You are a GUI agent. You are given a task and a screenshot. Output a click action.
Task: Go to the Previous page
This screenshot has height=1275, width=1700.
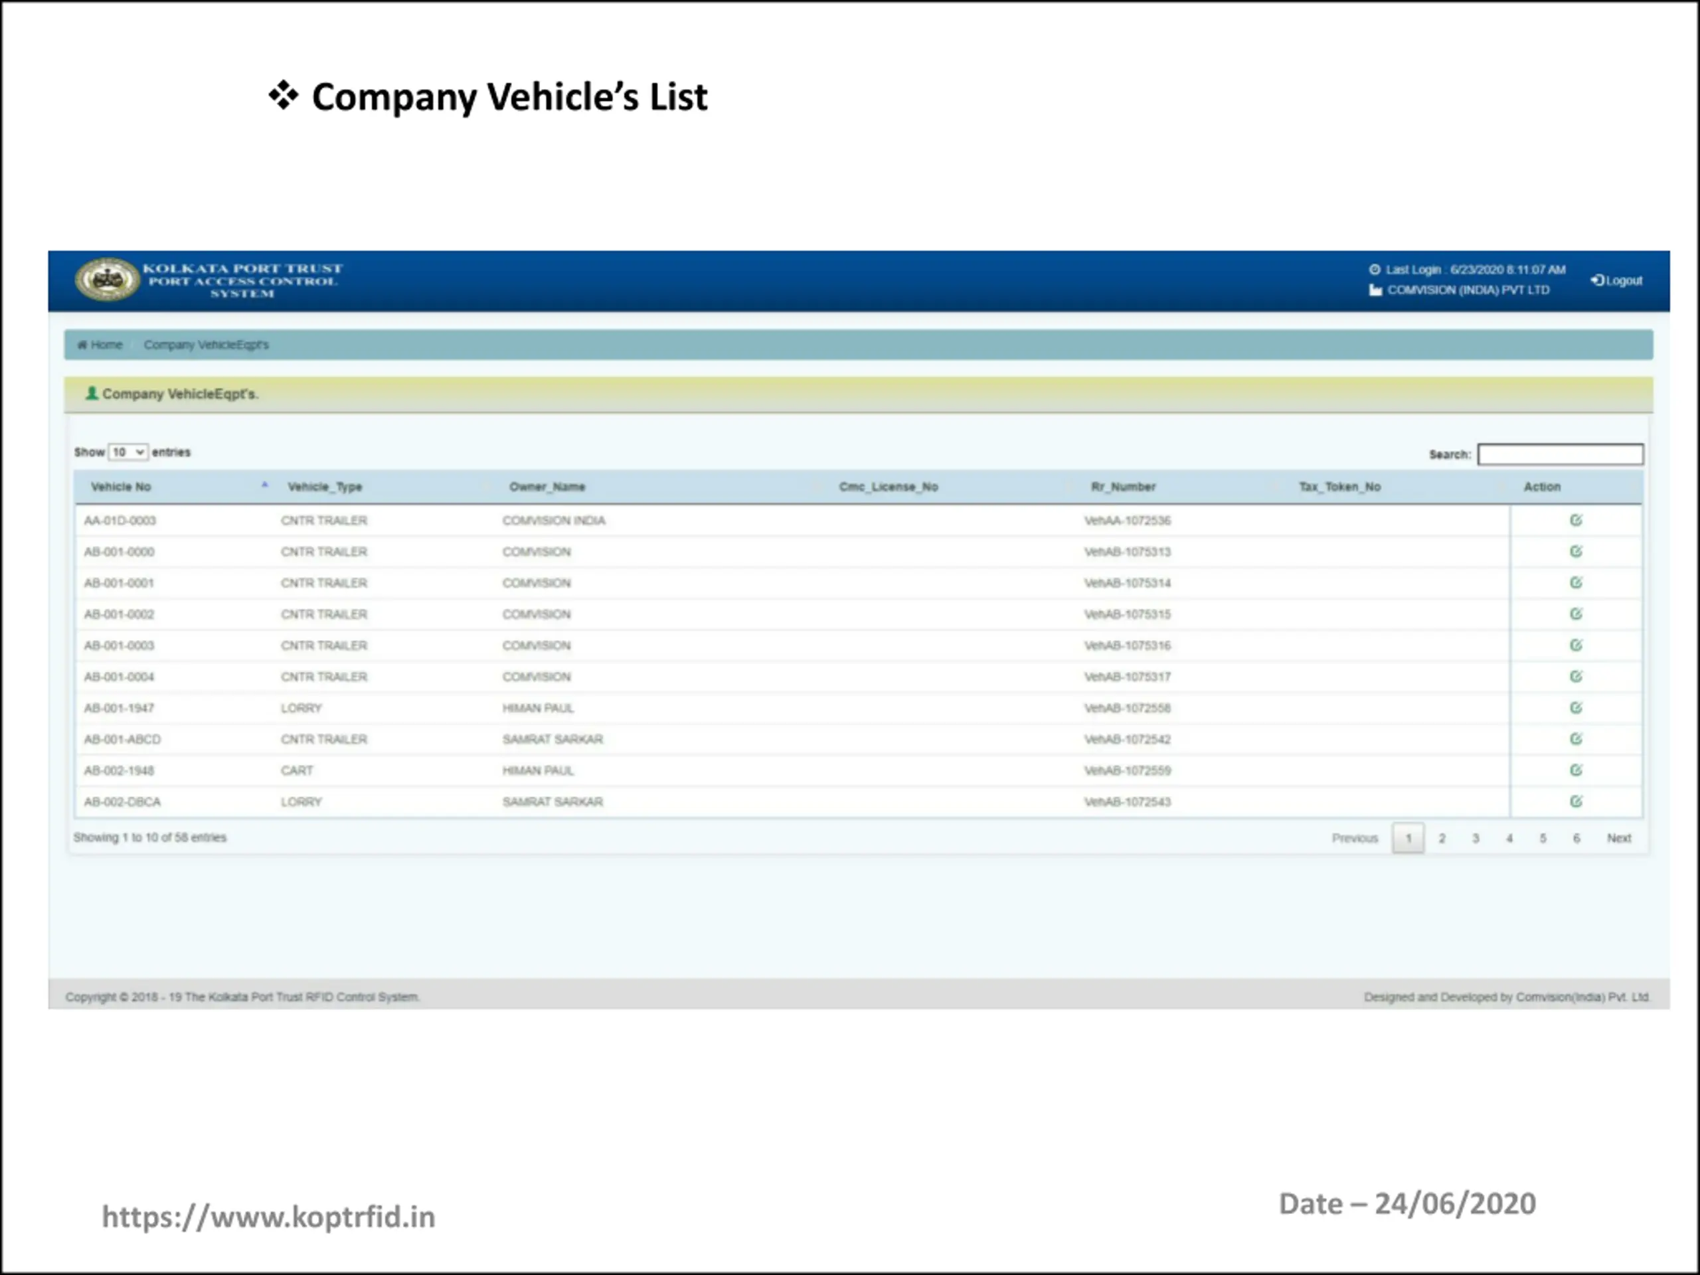1355,839
